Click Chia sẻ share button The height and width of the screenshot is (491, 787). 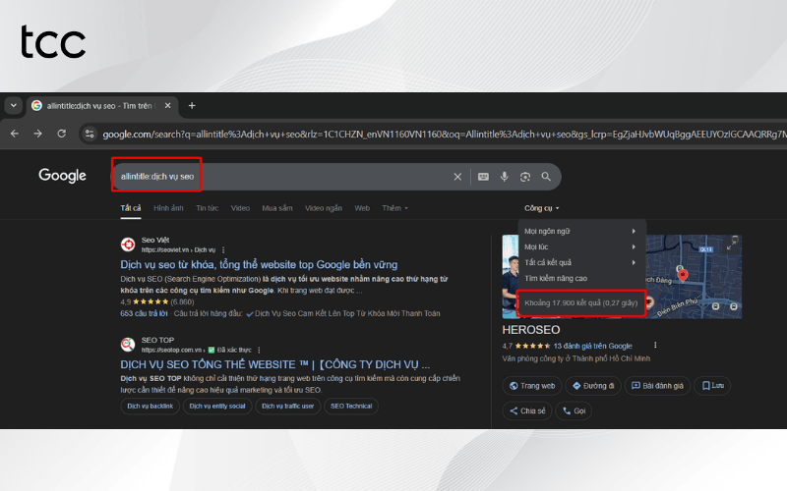(527, 410)
